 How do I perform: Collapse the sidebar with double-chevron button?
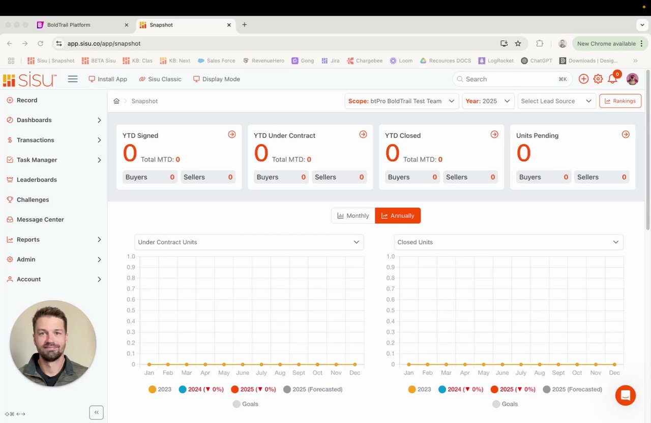pos(96,412)
